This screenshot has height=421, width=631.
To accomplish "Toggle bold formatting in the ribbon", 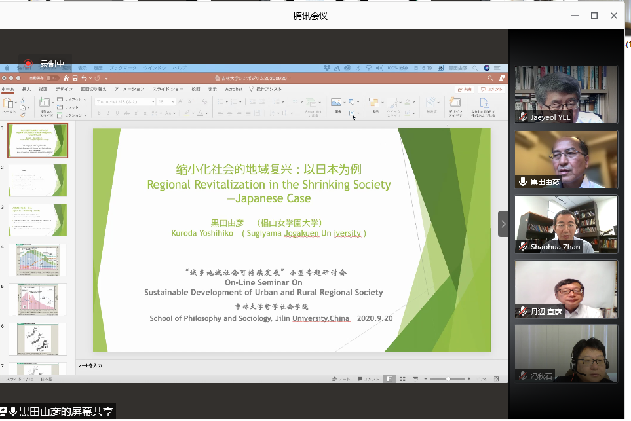I will [99, 113].
